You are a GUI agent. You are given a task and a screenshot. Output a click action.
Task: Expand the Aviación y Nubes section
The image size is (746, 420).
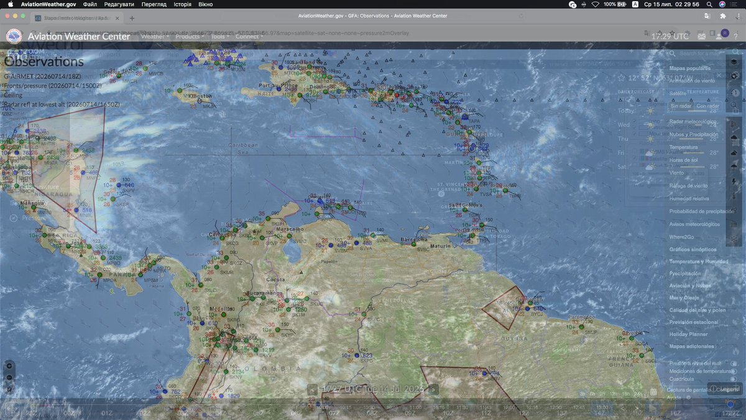tap(690, 286)
